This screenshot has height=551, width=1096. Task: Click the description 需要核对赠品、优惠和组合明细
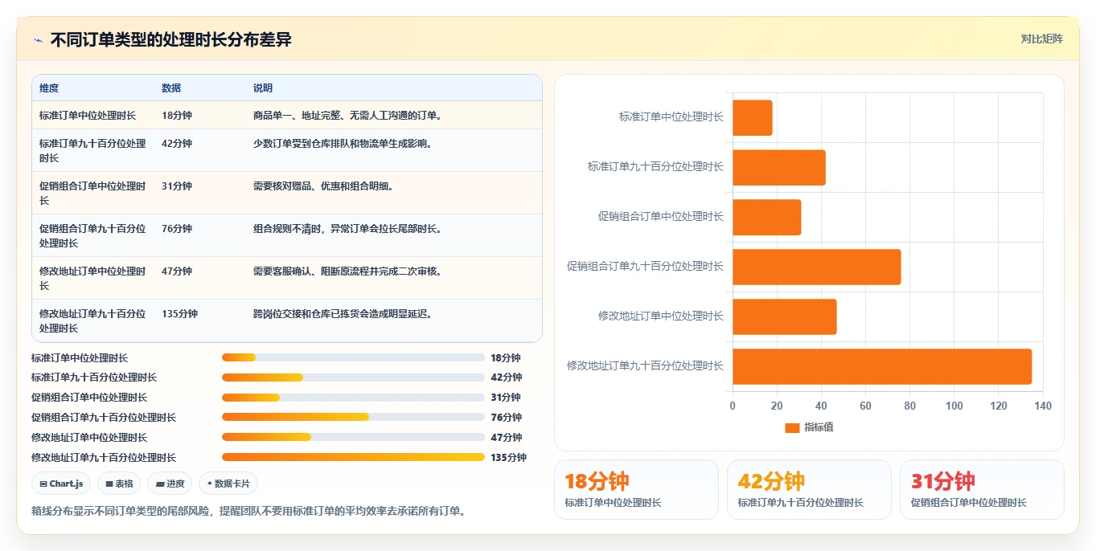pyautogui.click(x=323, y=186)
